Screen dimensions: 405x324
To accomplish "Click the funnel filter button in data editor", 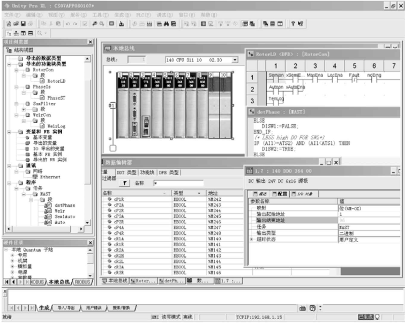I will (x=124, y=183).
